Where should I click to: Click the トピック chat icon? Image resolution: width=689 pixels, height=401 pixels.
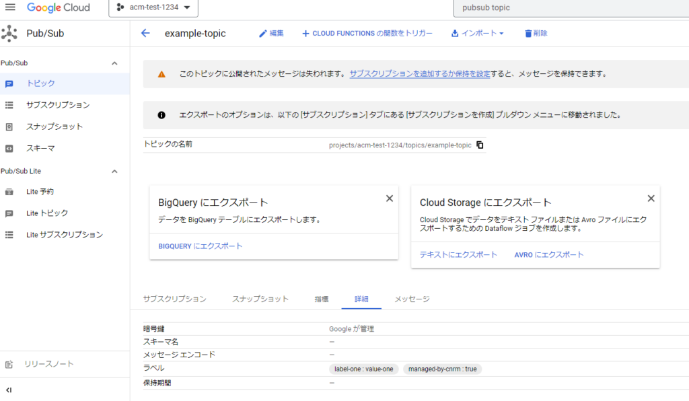coord(9,84)
